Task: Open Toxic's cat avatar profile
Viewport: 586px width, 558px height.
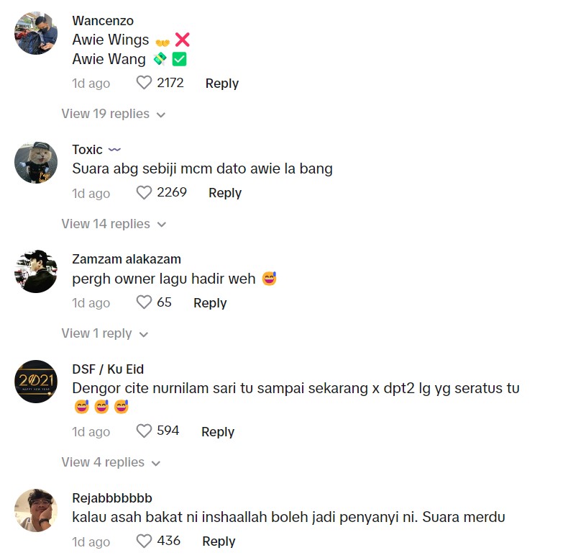Action: (x=36, y=162)
